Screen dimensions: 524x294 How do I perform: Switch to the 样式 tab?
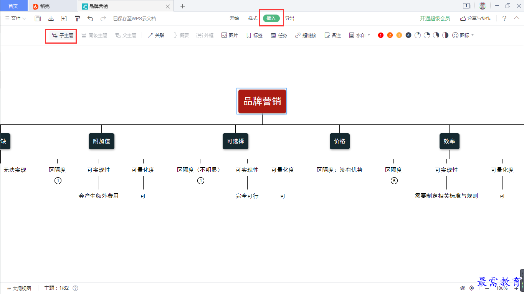coord(253,18)
